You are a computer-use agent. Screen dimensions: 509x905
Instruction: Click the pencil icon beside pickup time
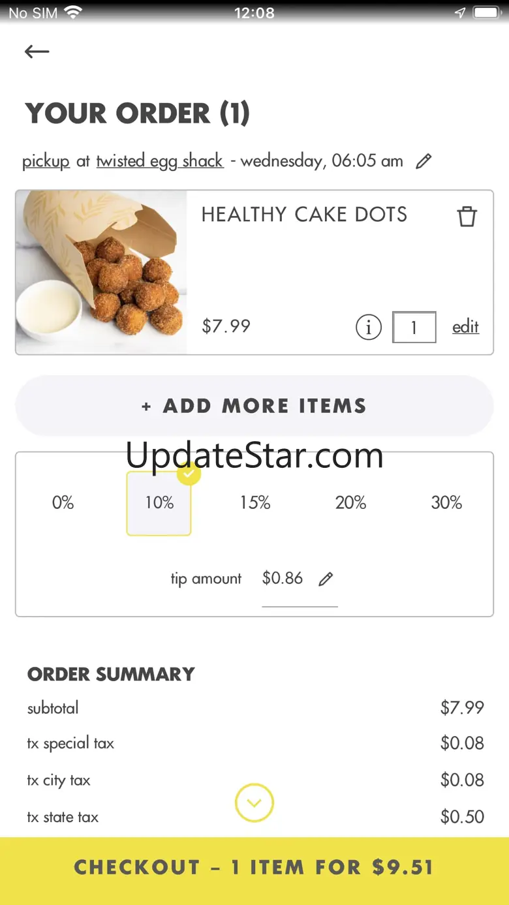pyautogui.click(x=424, y=161)
